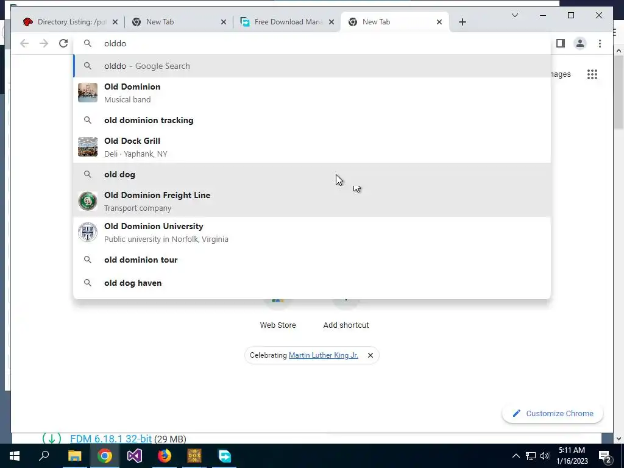This screenshot has height=468, width=624.
Task: Select Old Dominion University suggestion
Action: click(x=312, y=232)
